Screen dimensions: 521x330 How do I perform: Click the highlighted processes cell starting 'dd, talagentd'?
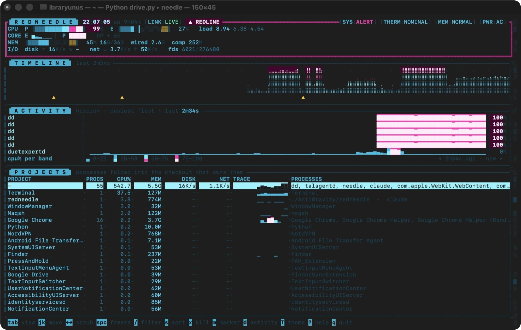point(400,186)
